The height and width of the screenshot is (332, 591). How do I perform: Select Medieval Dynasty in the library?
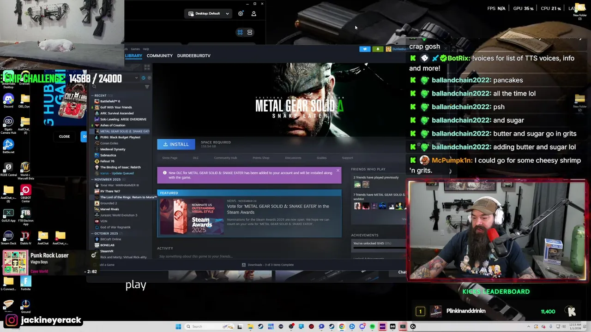(x=113, y=149)
